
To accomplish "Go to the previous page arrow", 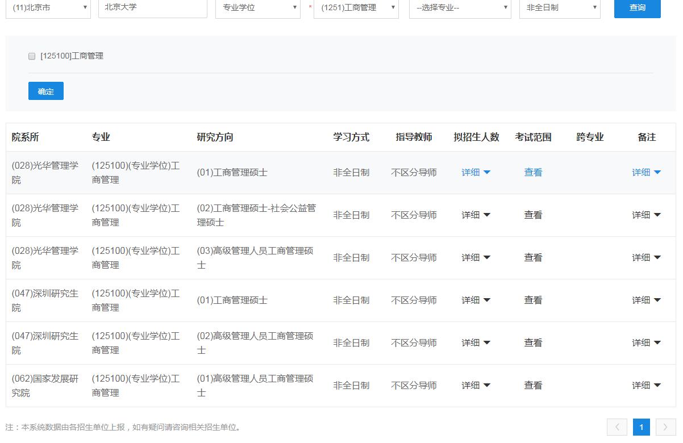I will pos(617,428).
